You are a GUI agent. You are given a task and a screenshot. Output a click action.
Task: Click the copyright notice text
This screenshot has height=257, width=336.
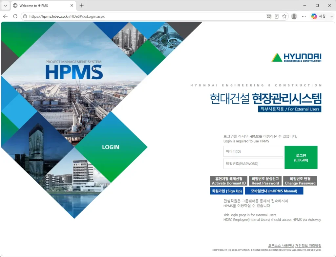coord(267,250)
